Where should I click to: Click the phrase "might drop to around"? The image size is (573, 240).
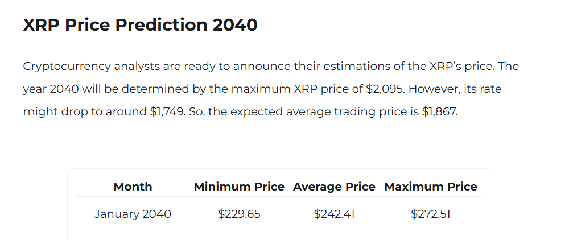coord(84,111)
